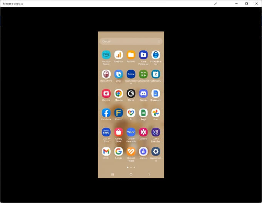The width and height of the screenshot is (262, 203).
Task: Go to the second app drawer page dot
Action: coord(131,167)
